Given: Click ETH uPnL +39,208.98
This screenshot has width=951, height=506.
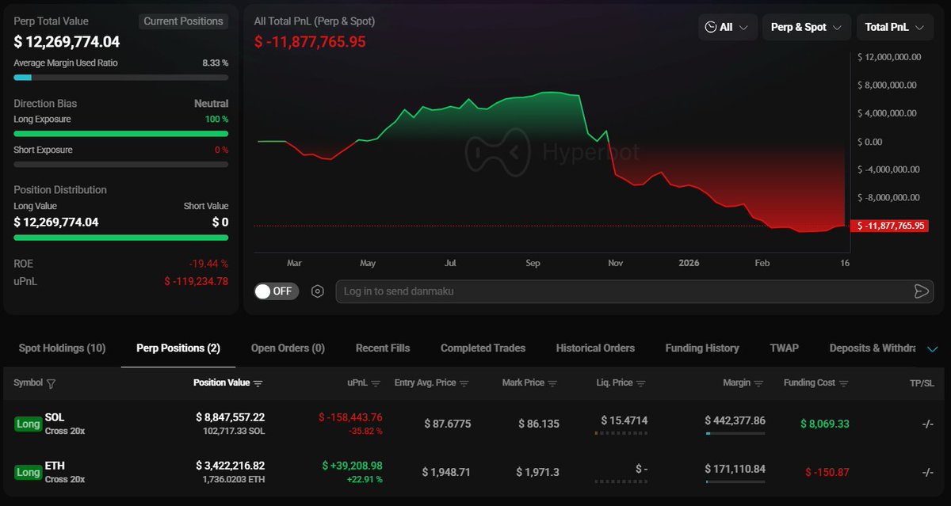Looking at the screenshot, I should 353,466.
